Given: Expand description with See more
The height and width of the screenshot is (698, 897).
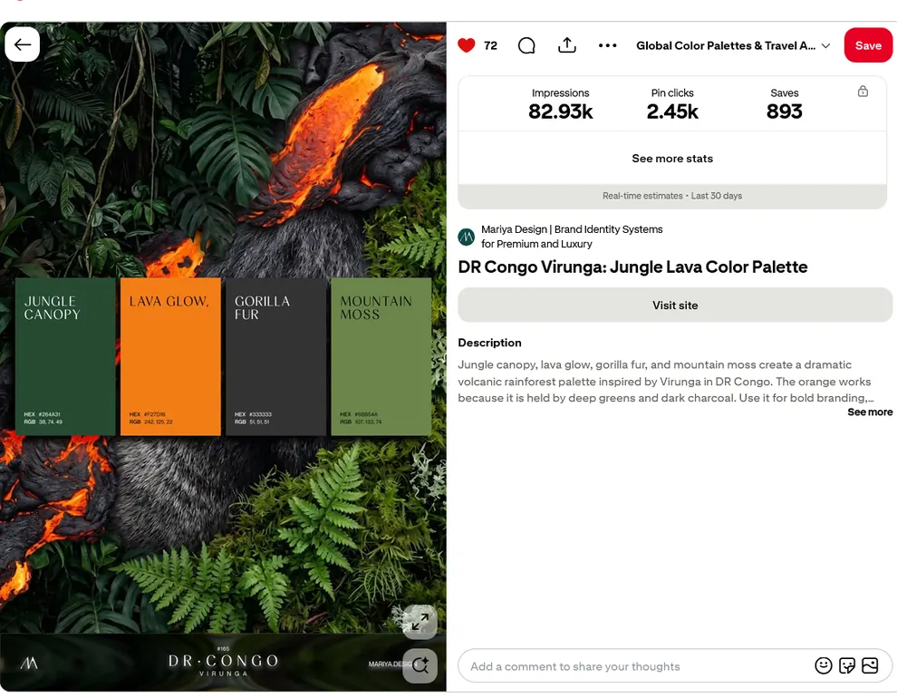Looking at the screenshot, I should tap(870, 412).
